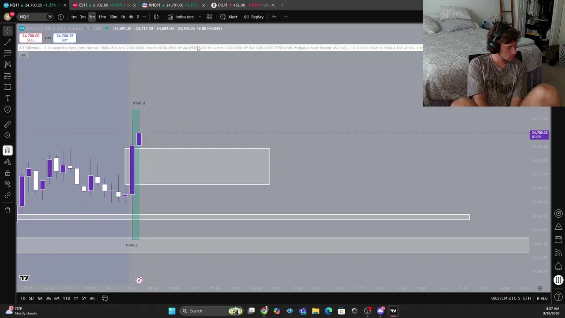Screen dimensions: 565x318
Task: Select the 30m timeframe
Action: coord(113,17)
